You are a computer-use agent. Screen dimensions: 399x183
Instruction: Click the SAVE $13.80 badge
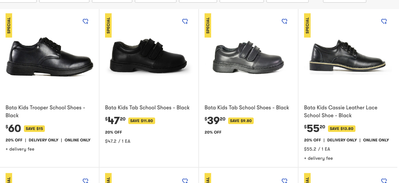[342, 129]
